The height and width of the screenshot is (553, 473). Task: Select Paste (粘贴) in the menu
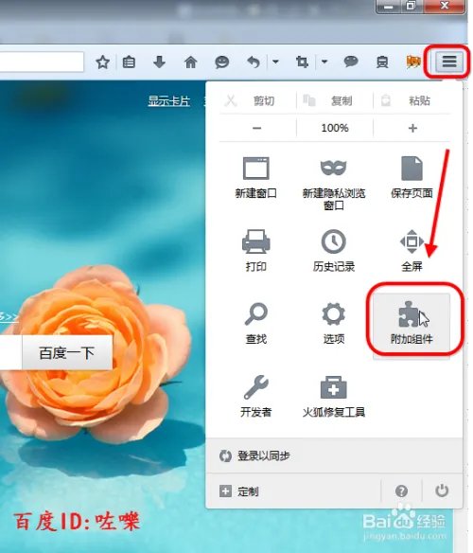pos(412,101)
